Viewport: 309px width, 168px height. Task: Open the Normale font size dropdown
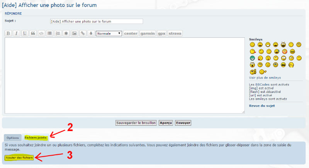(x=109, y=34)
